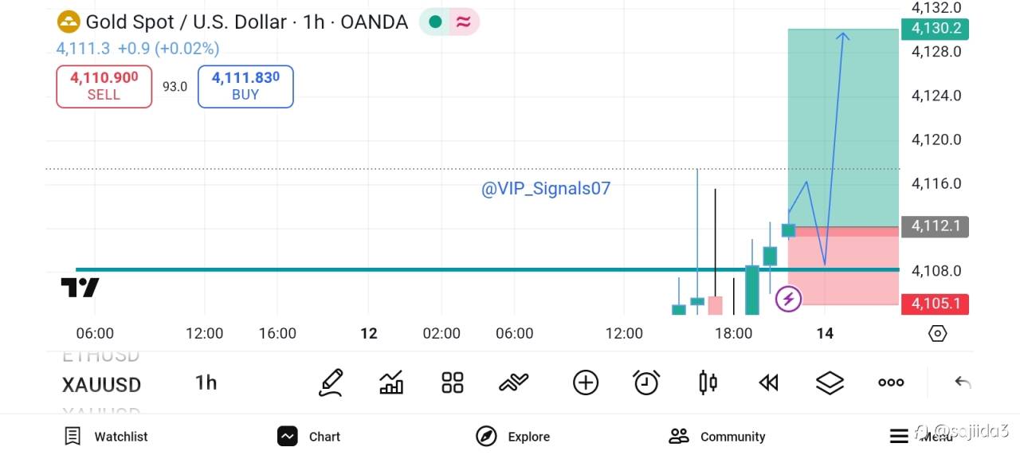
Task: Select the pencil drawing tool
Action: 331,383
